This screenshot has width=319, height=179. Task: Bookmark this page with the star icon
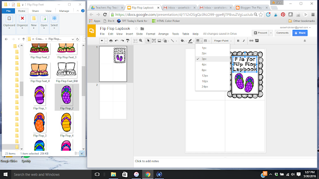[261, 14]
